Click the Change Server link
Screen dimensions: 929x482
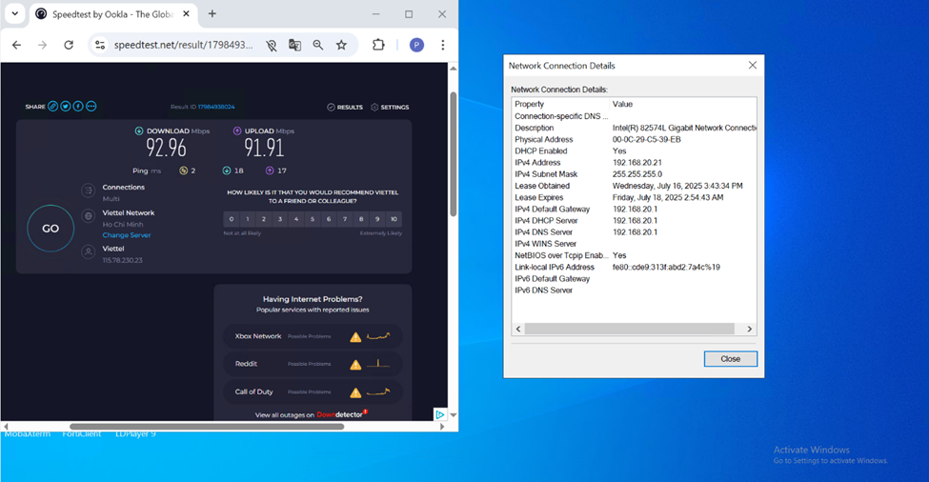tap(127, 235)
